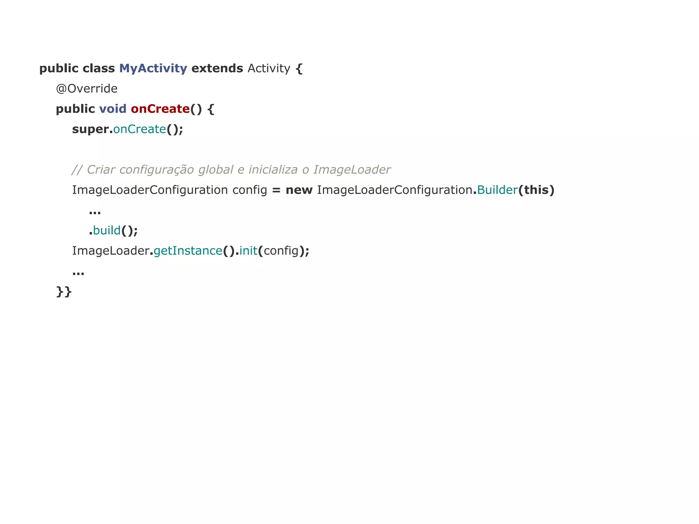Viewport: 699px width, 524px height.
Task: Click the teal Builder text
Action: click(x=497, y=190)
